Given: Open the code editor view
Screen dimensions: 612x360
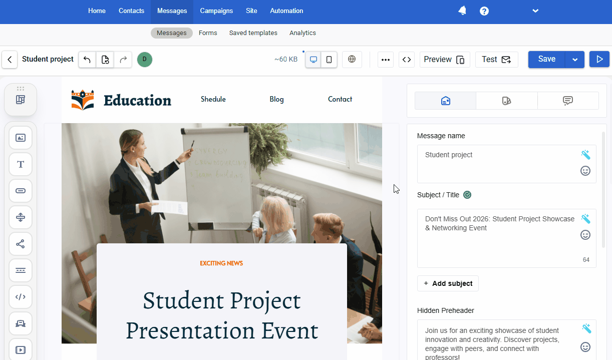Looking at the screenshot, I should (407, 60).
